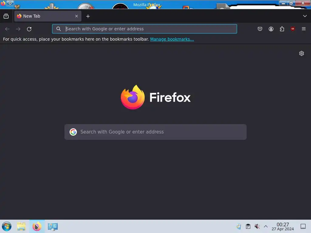
Task: Close the New Tab tab
Action: (x=77, y=16)
